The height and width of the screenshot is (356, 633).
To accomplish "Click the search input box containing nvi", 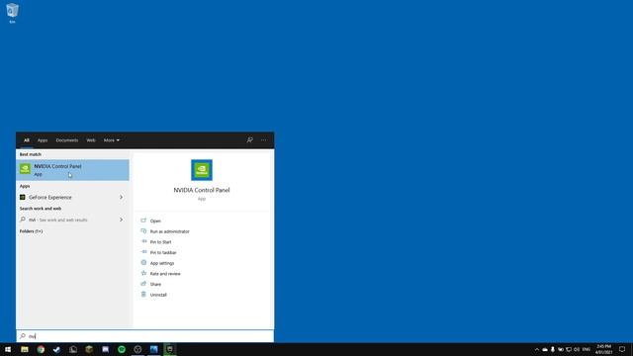I will [x=145, y=336].
